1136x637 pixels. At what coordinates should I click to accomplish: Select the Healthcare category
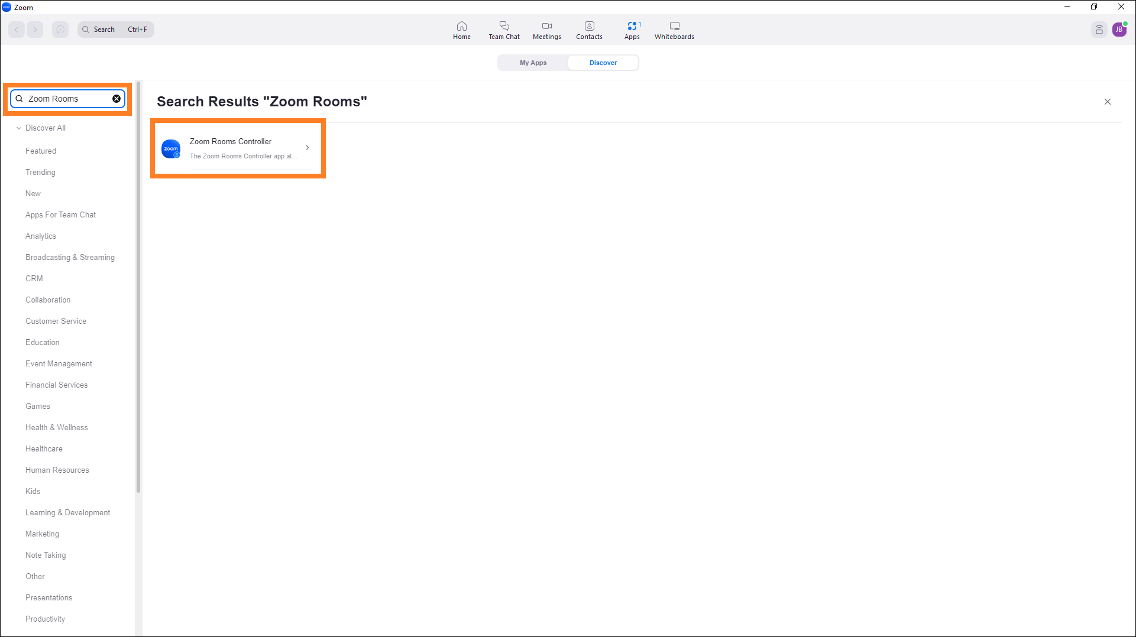[44, 448]
